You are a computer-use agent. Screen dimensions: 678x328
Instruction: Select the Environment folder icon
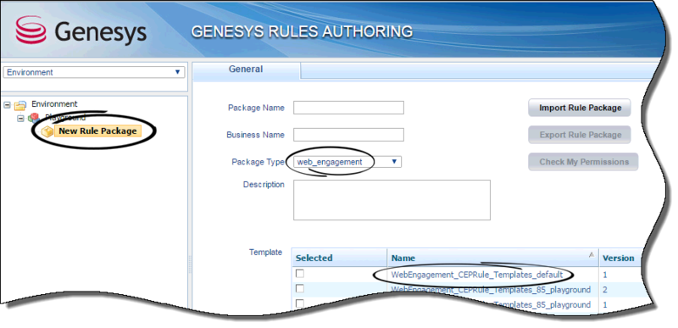coord(19,105)
